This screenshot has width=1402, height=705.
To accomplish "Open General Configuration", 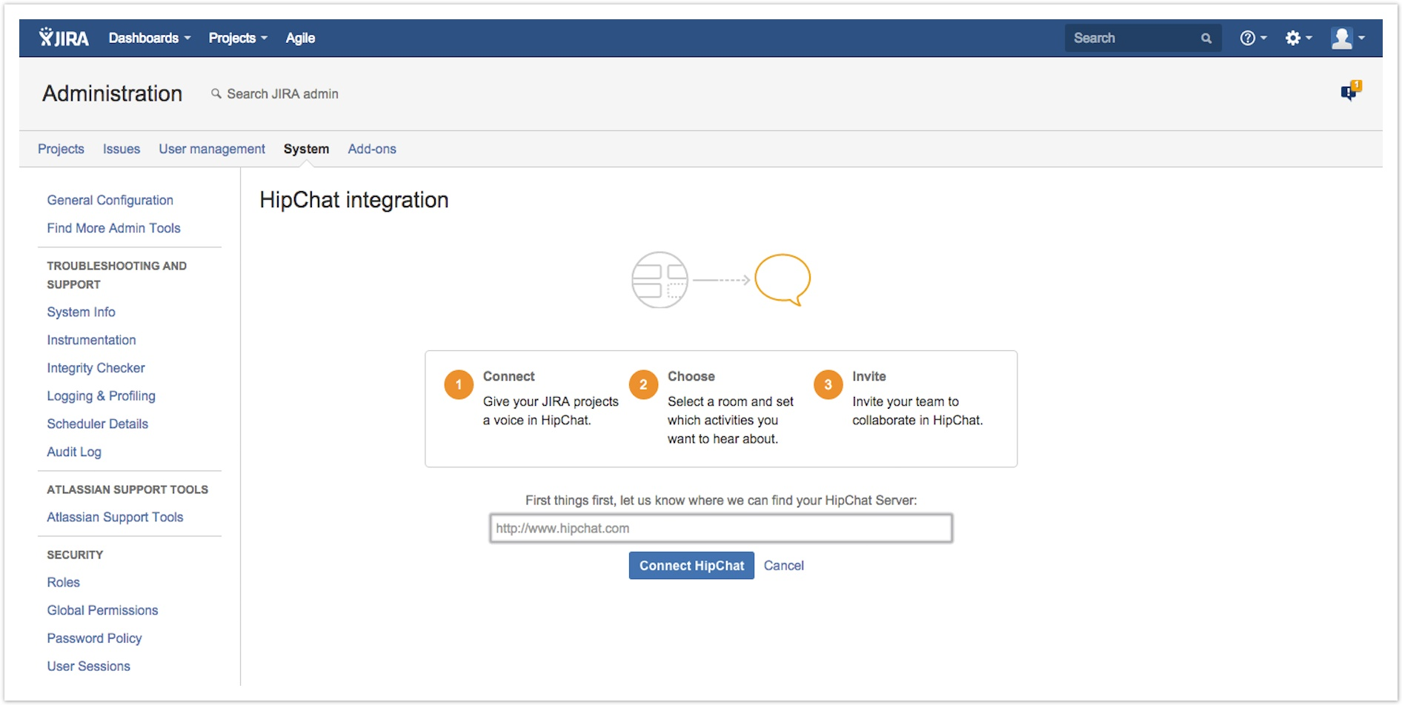I will pos(110,200).
